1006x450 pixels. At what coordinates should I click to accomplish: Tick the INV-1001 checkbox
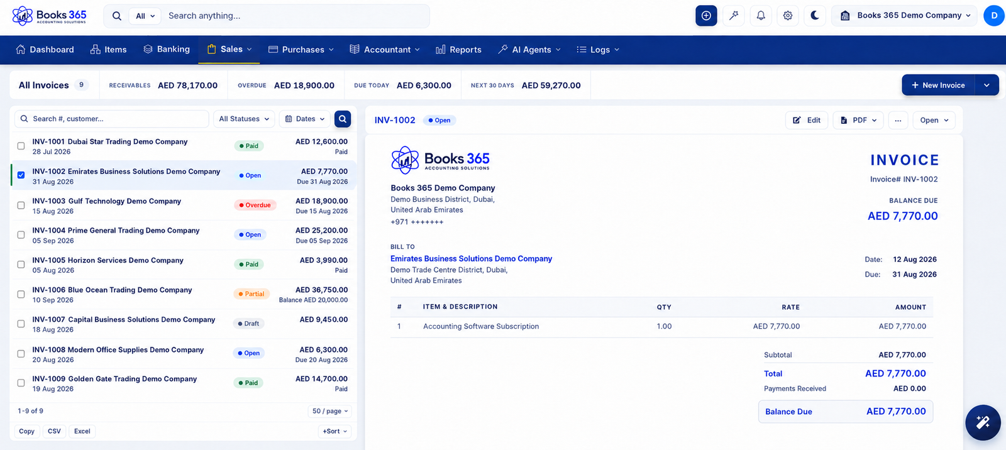[x=21, y=146]
